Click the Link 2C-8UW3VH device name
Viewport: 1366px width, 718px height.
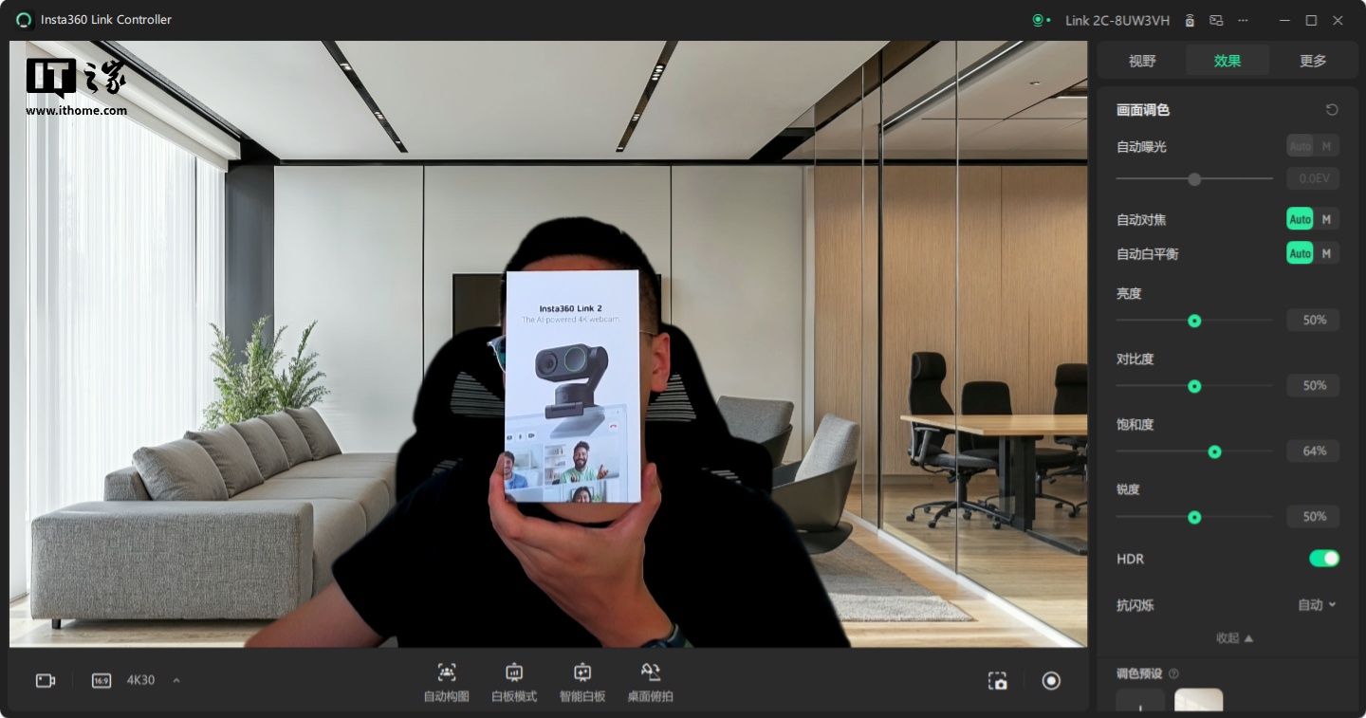1117,20
